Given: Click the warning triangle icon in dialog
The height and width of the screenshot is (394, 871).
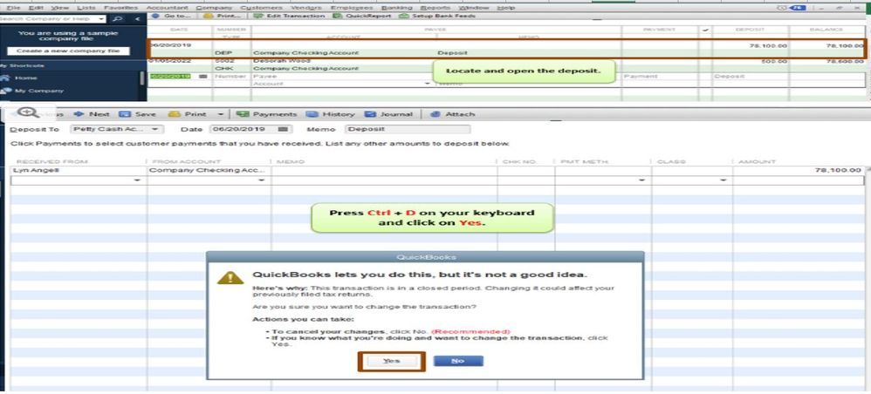Looking at the screenshot, I should [x=230, y=277].
